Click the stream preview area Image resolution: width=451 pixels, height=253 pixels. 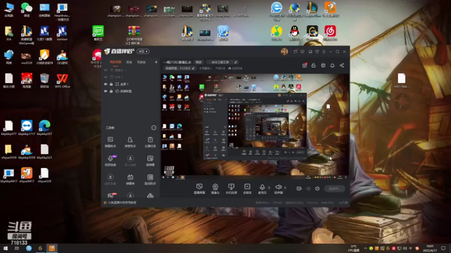[x=255, y=127]
